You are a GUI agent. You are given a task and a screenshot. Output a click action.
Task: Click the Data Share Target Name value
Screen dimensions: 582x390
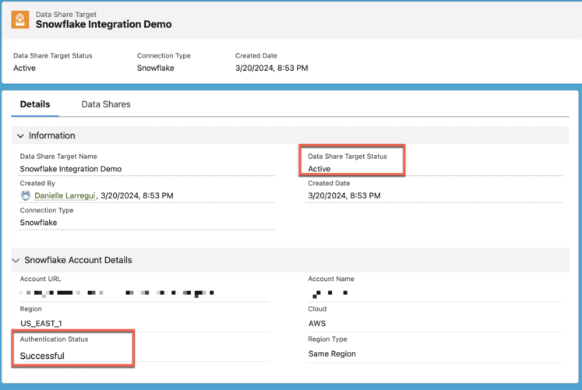[71, 169]
